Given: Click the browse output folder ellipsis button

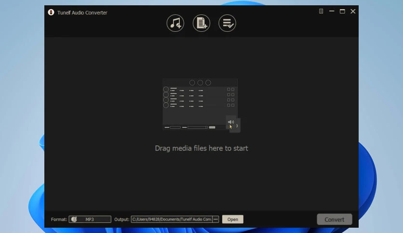Looking at the screenshot, I should [x=215, y=219].
